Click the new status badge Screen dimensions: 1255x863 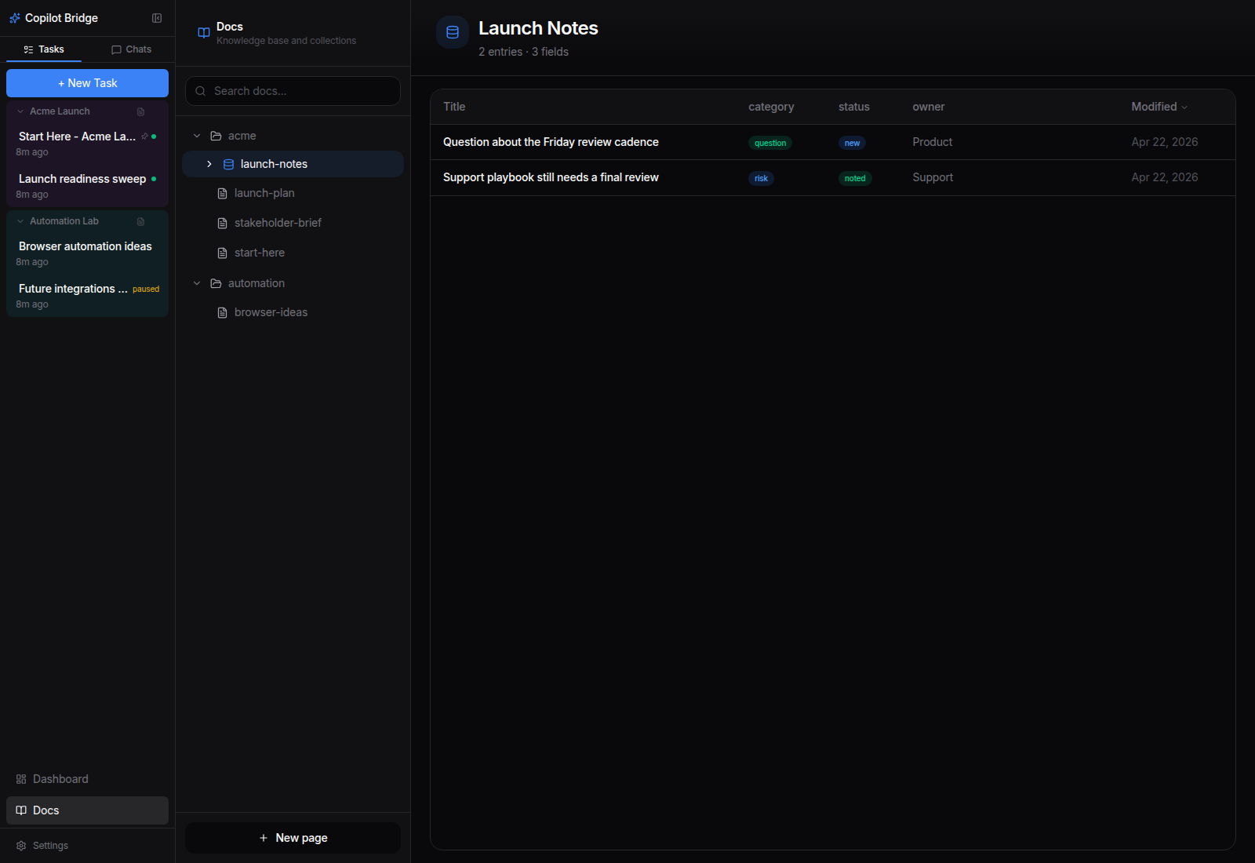click(852, 143)
